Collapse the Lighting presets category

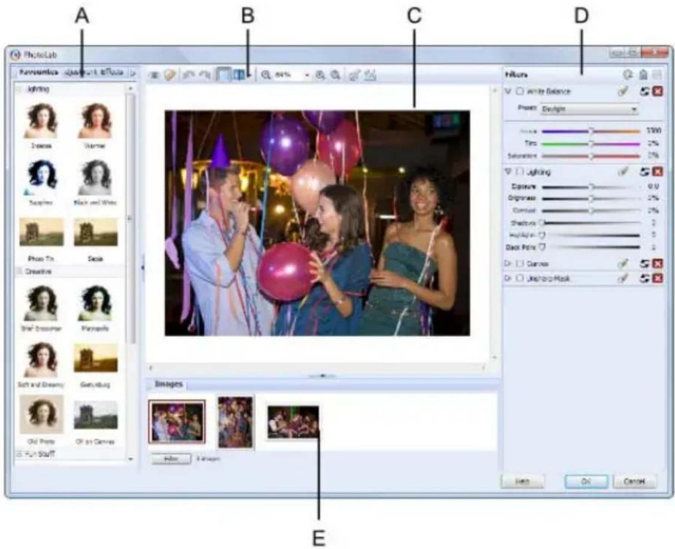(x=21, y=89)
